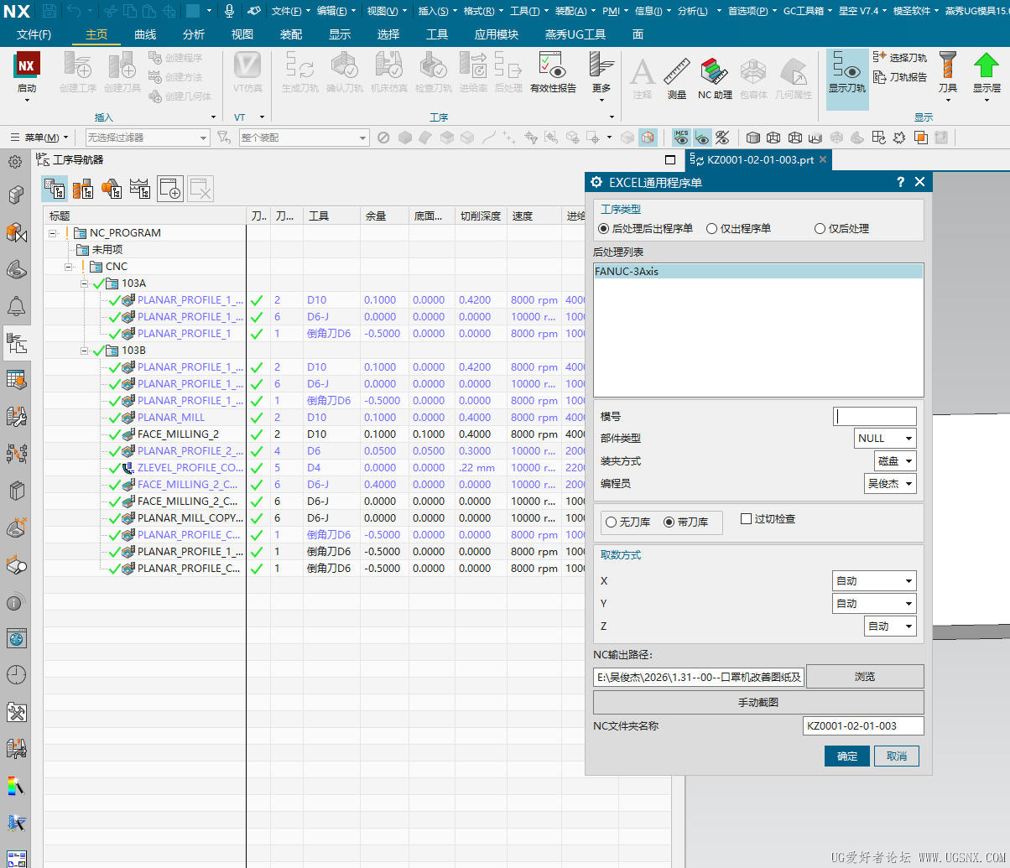Viewport: 1010px width, 868px height.
Task: Open the 应用模块 ribbon tab
Action: coord(496,34)
